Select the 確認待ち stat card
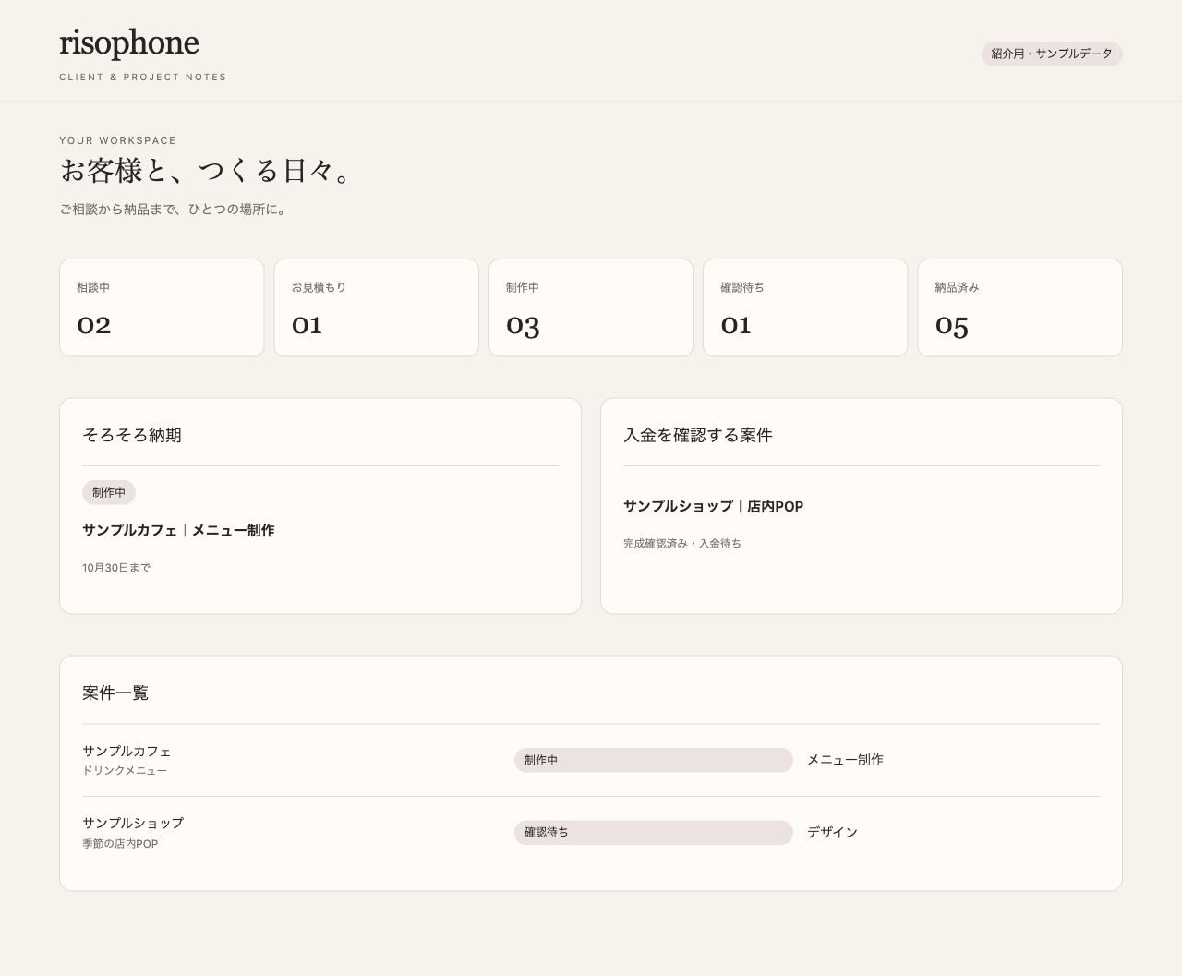The width and height of the screenshot is (1182, 976). pos(805,307)
